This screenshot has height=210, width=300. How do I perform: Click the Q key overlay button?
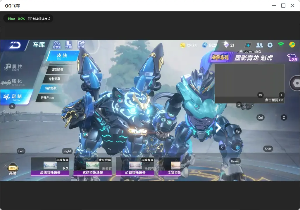tap(239, 105)
